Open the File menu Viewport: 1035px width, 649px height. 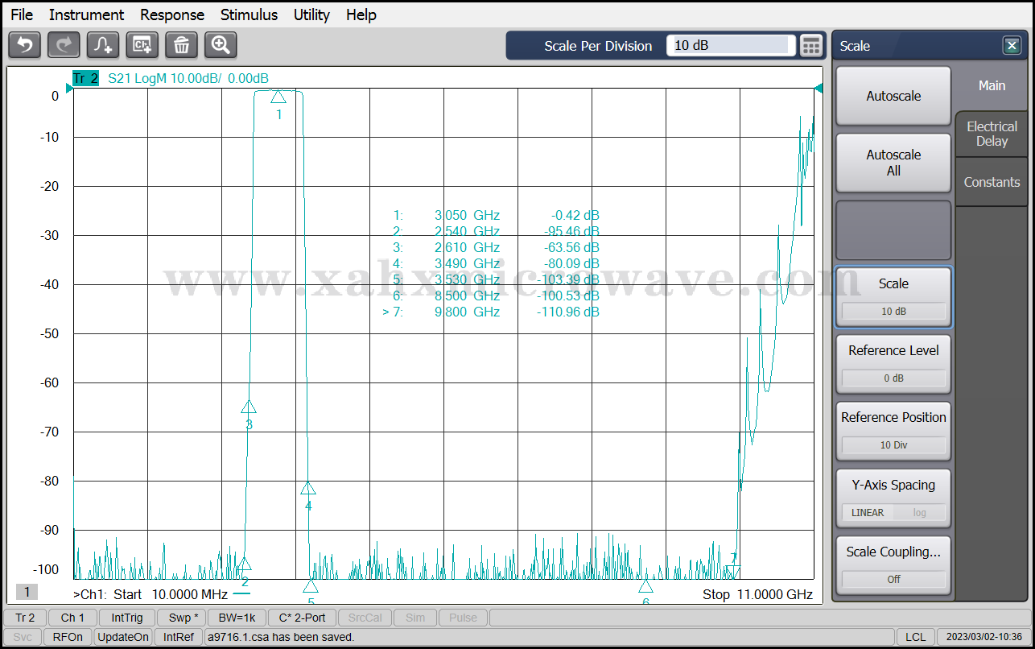[22, 14]
